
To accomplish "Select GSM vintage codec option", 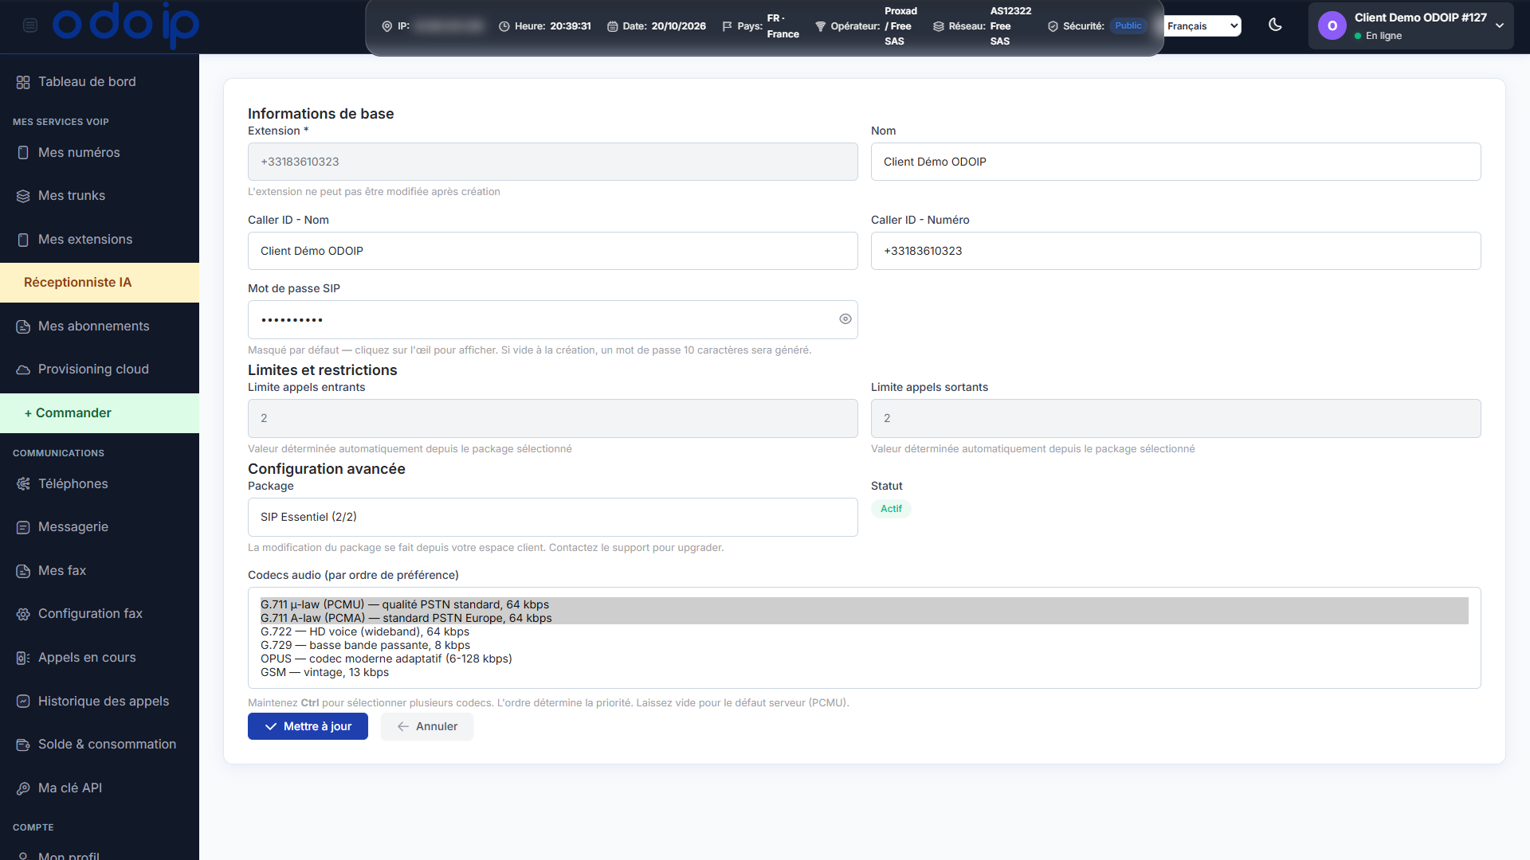I will point(864,672).
